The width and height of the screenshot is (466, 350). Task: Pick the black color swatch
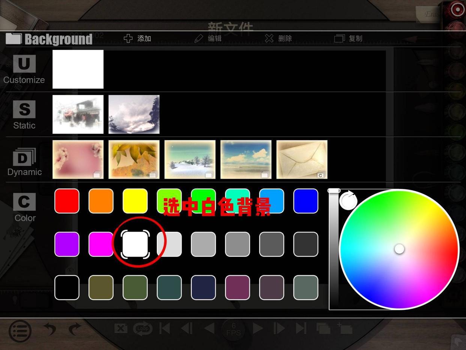pyautogui.click(x=67, y=288)
